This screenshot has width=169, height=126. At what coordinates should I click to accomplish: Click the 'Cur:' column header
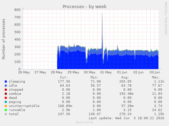64,77
